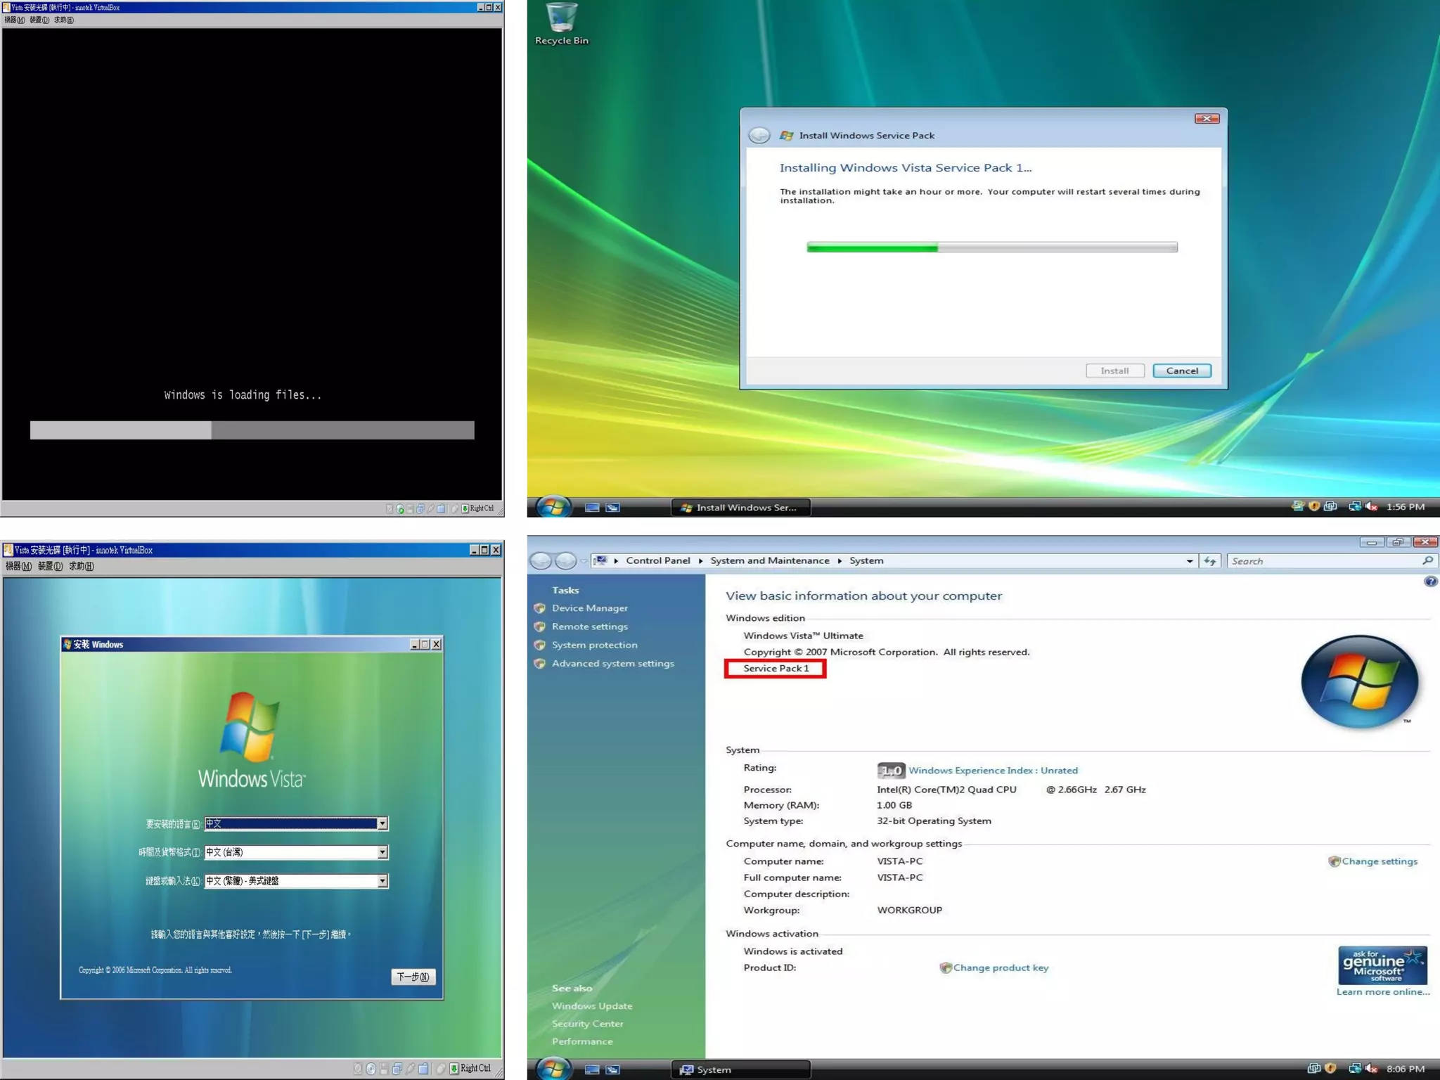Viewport: 1440px width, 1080px height.
Task: Click the Change settings shield link
Action: 1379,861
